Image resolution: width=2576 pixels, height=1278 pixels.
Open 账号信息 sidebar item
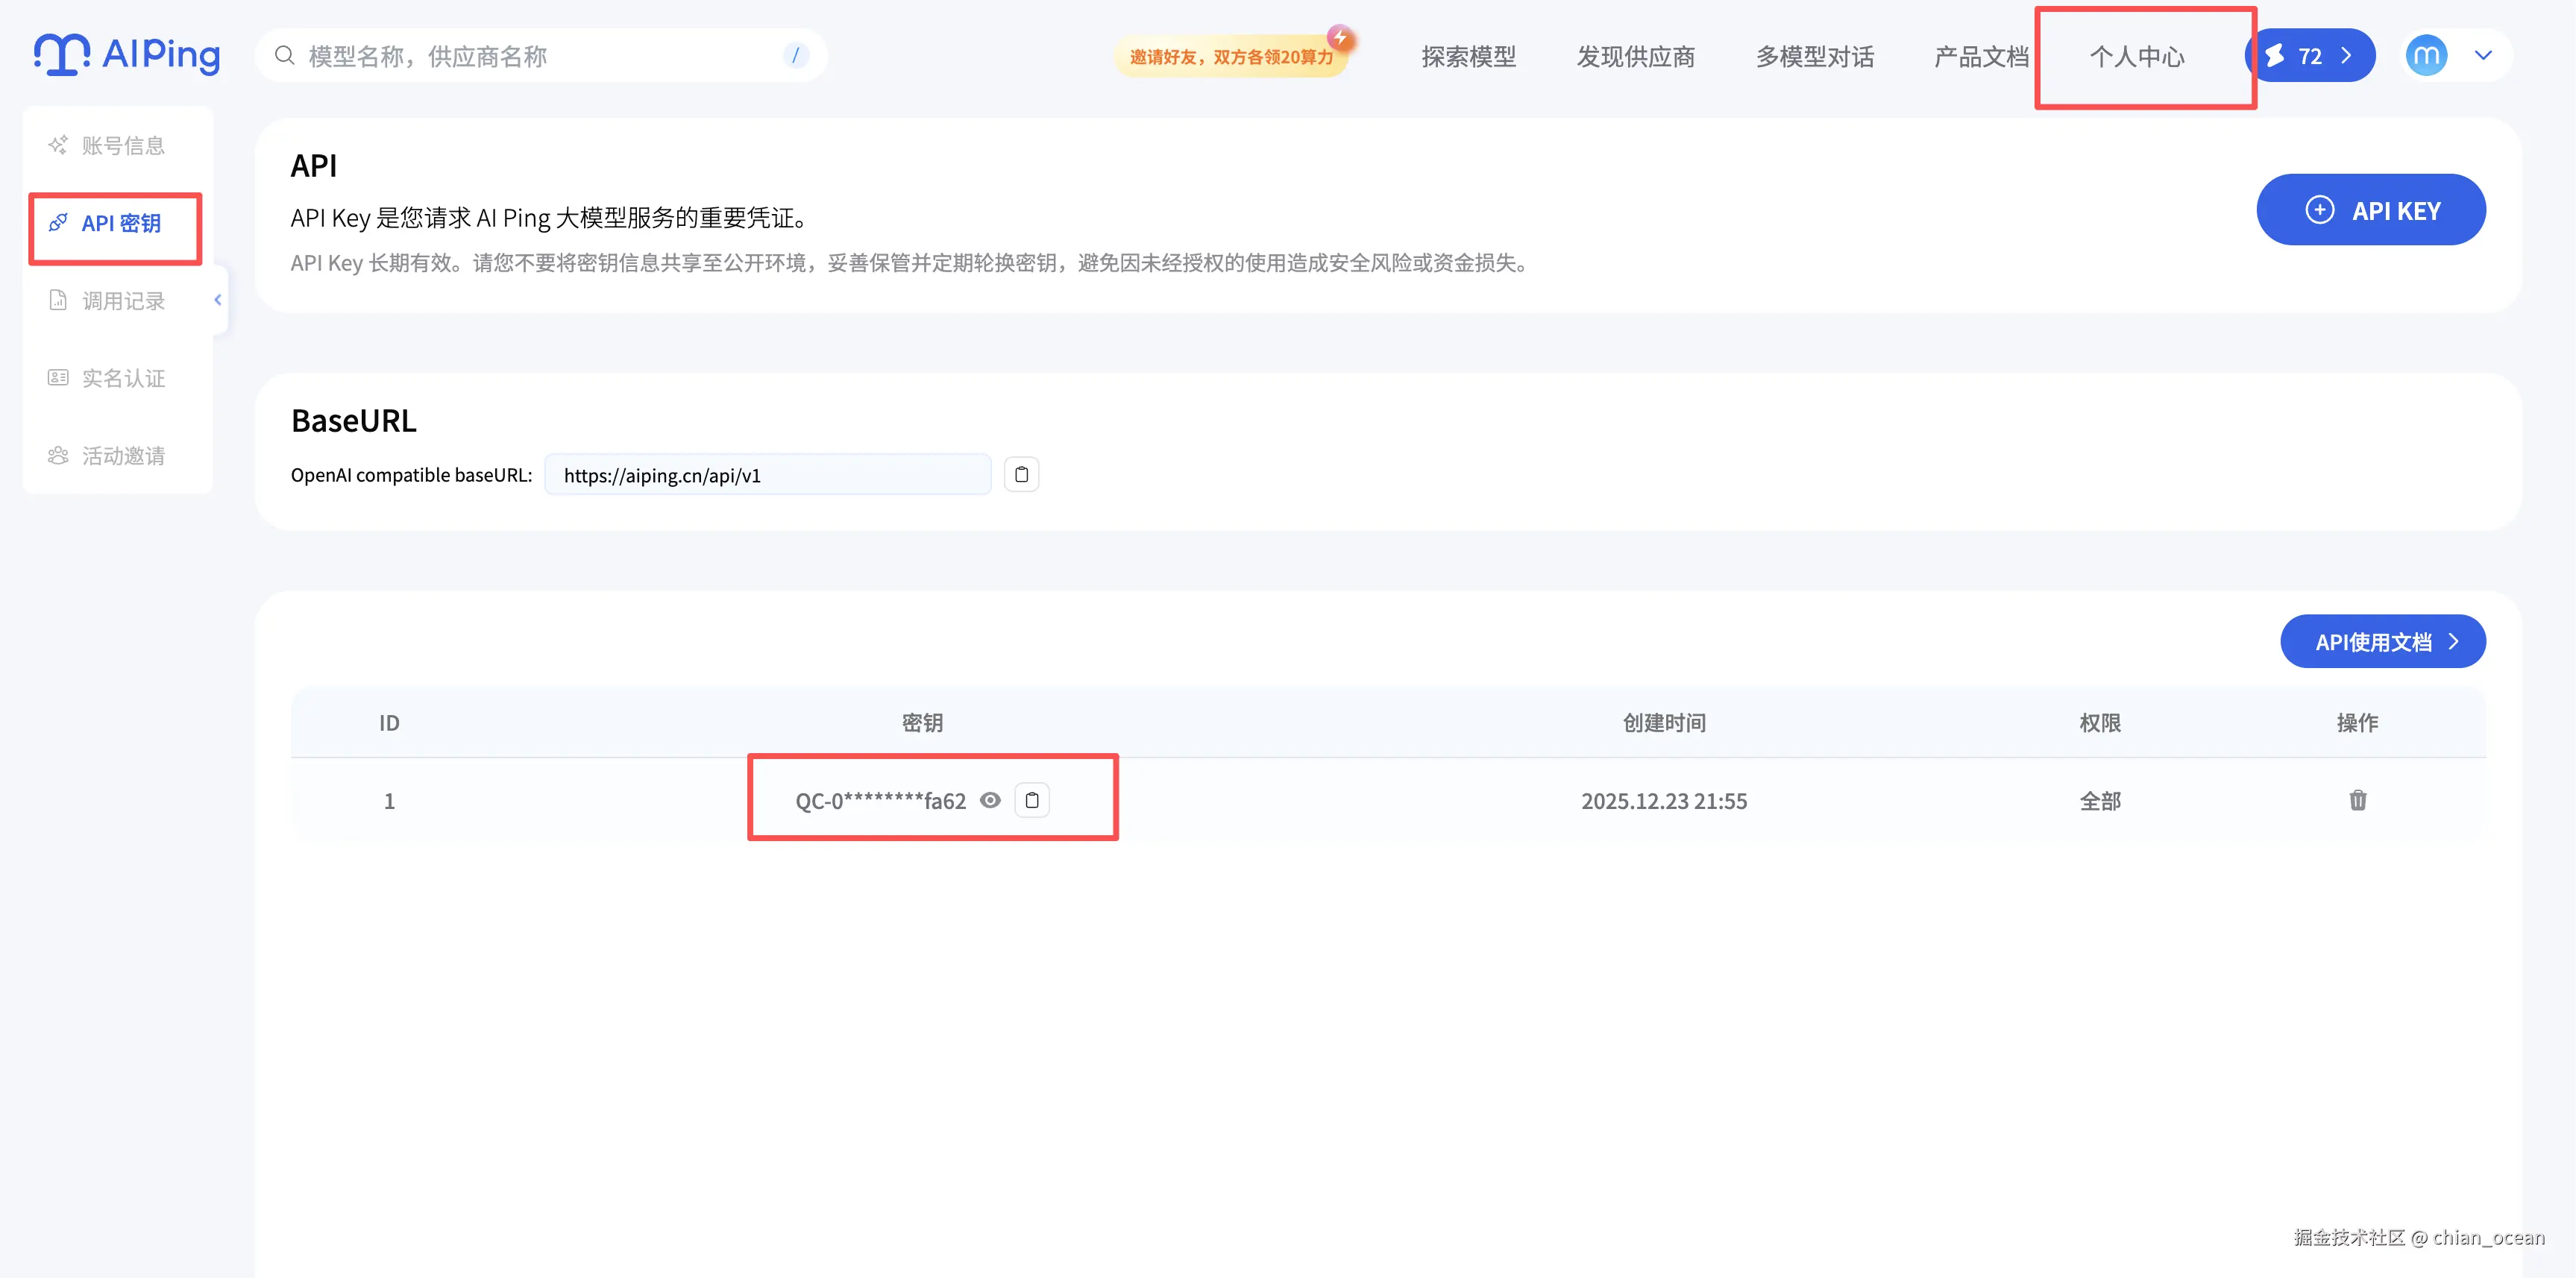[122, 145]
